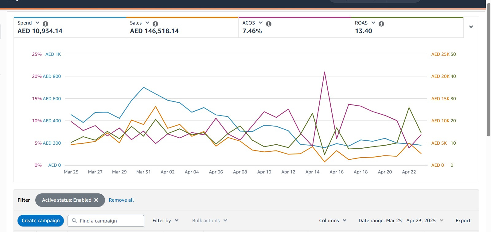Open info tooltip next to Sales
The image size is (491, 232).
pos(155,24)
